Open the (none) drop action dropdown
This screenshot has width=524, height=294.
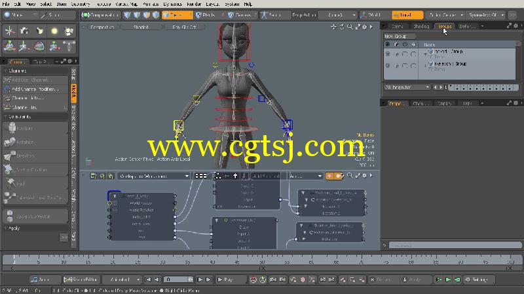click(x=337, y=15)
